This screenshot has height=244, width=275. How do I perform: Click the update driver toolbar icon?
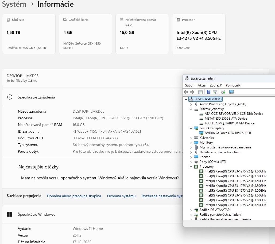(223, 92)
